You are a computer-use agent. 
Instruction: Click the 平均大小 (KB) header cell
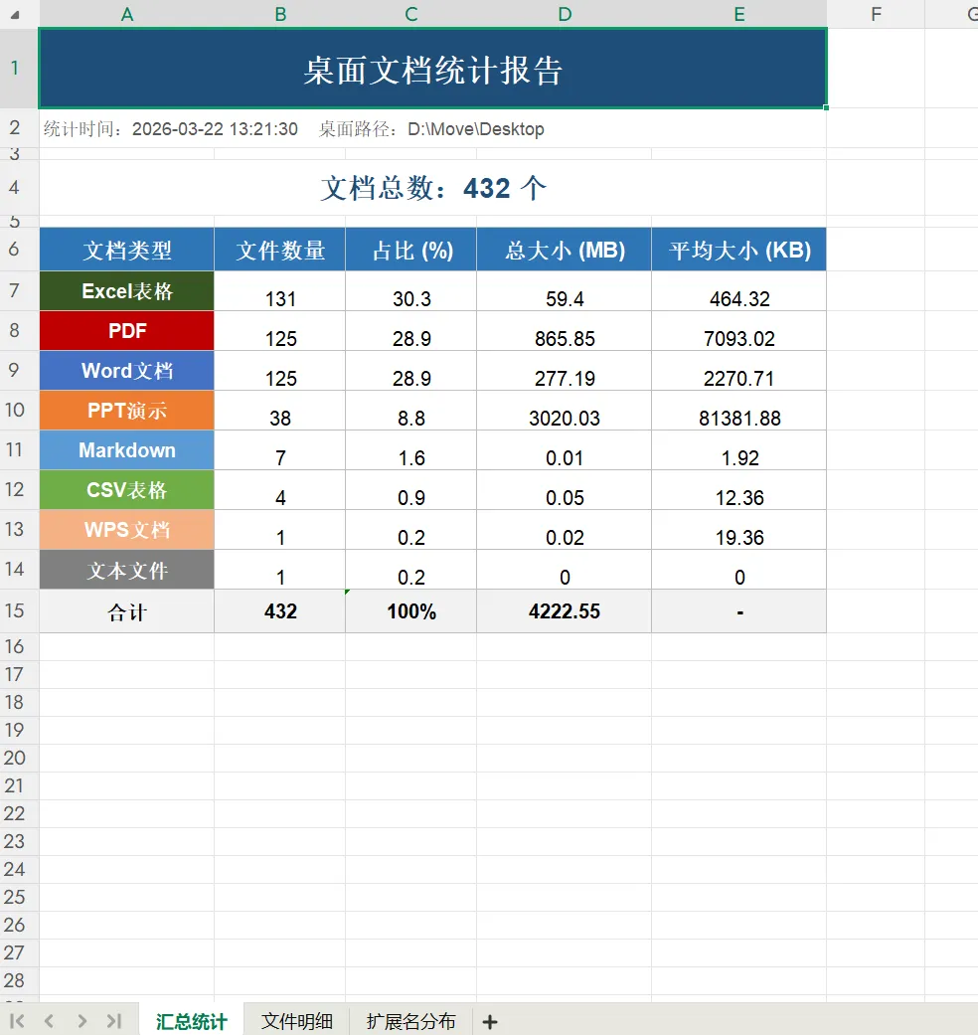tap(739, 250)
